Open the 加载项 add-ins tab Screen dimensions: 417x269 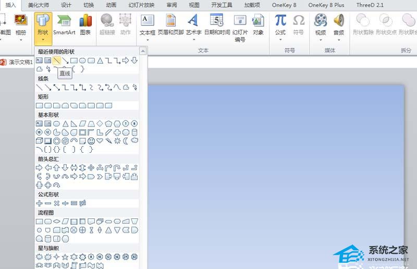click(x=252, y=5)
